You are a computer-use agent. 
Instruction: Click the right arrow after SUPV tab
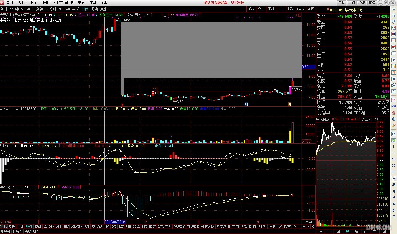pos(295,227)
